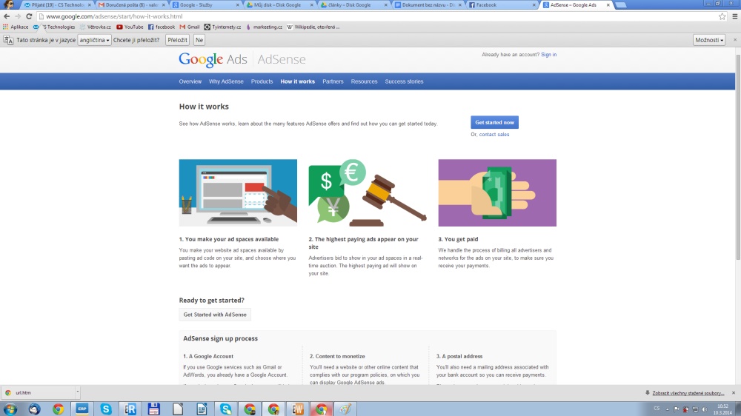Viewport: 741px width, 416px height.
Task: Click the browser forward arrow
Action: pyautogui.click(x=18, y=16)
